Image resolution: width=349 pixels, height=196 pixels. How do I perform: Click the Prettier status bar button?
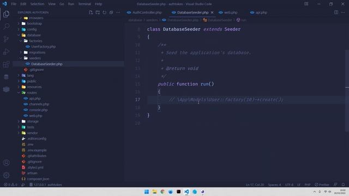322,185
